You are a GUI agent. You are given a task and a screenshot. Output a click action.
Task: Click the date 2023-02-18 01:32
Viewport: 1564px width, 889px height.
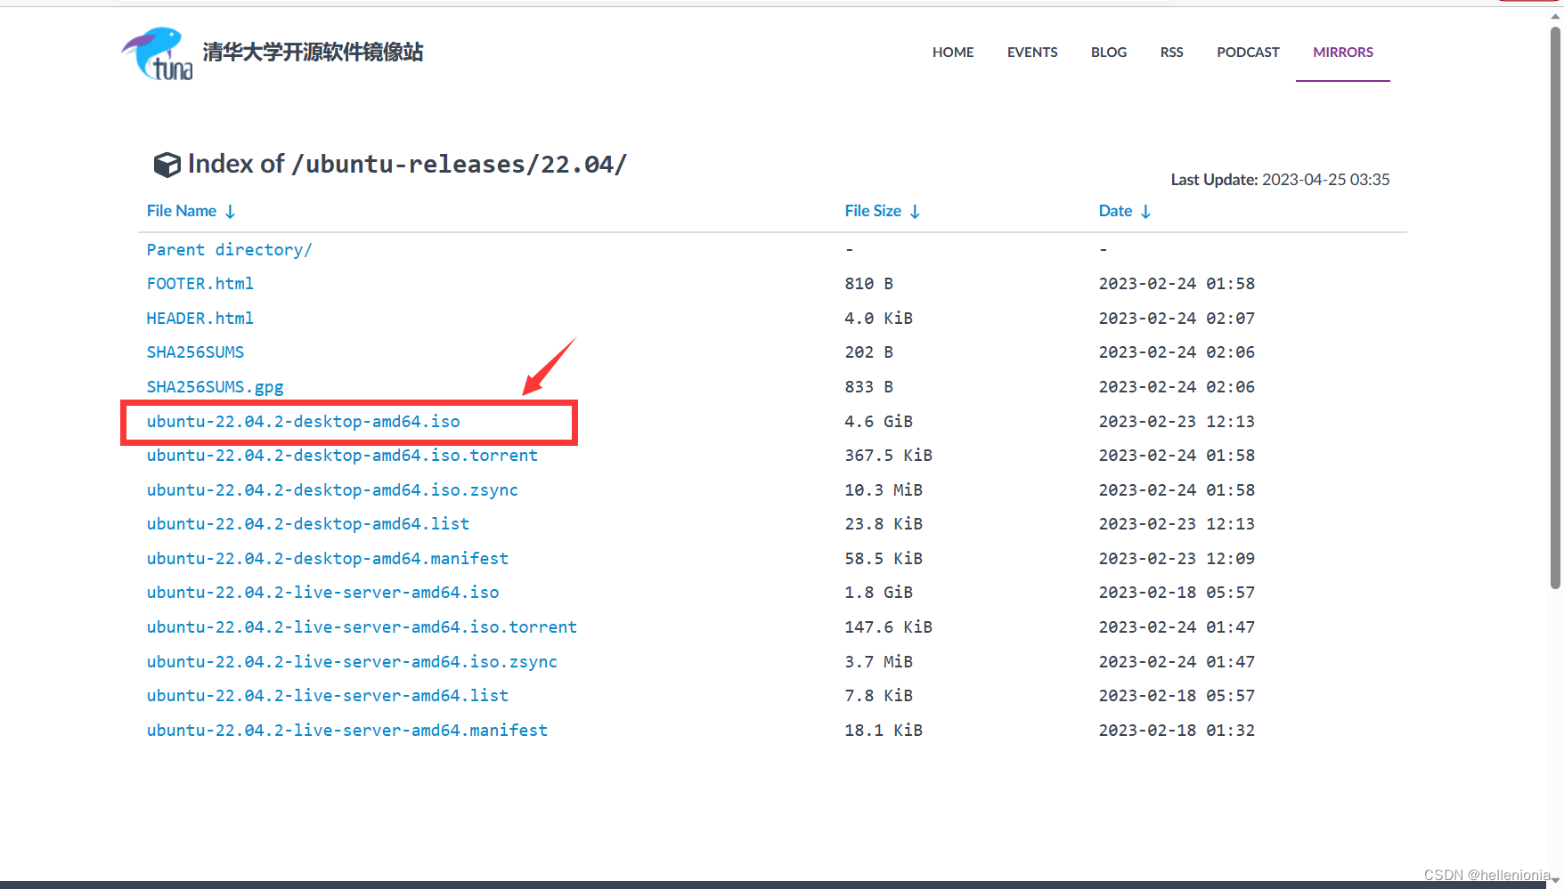pyautogui.click(x=1177, y=731)
